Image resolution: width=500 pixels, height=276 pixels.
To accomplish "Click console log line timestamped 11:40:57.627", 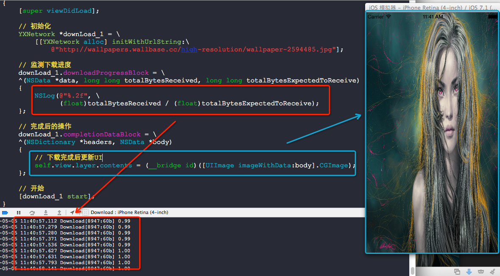I will (x=65, y=251).
